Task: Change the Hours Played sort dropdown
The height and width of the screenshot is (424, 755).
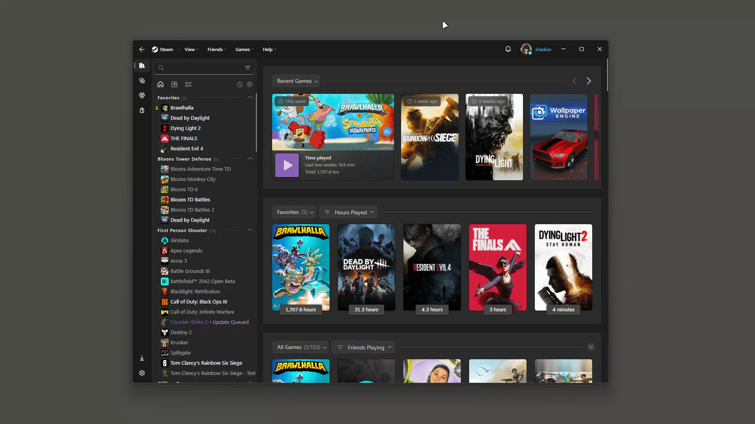Action: pyautogui.click(x=348, y=212)
